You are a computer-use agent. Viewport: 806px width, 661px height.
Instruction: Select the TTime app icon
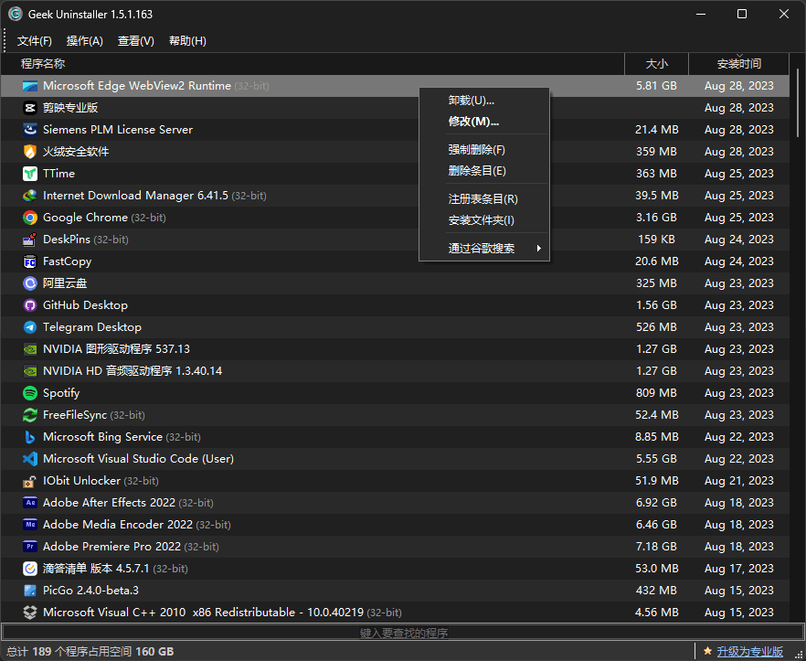coord(30,174)
